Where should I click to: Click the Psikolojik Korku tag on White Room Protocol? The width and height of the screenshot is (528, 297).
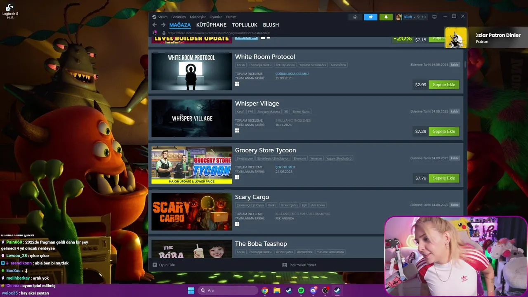tap(260, 65)
